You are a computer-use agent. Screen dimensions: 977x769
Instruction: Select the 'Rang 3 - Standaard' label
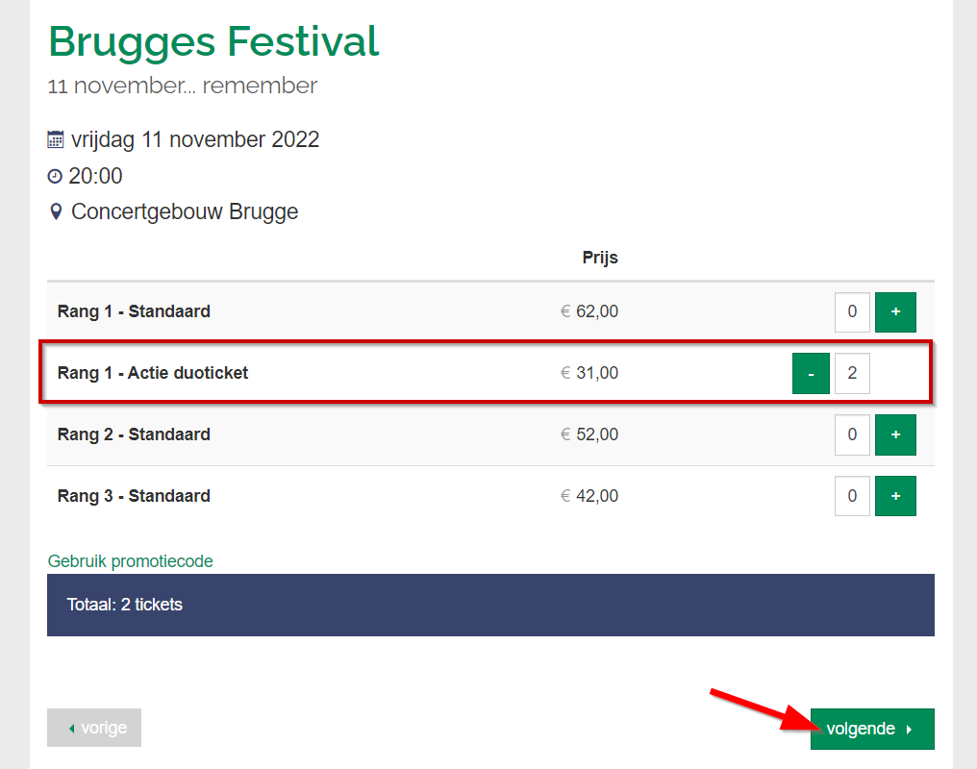pos(134,496)
